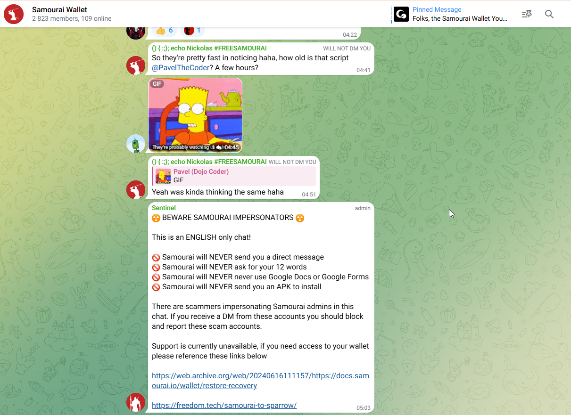
Task: Open the web.archive.org restore-recovery link
Action: coord(260,381)
